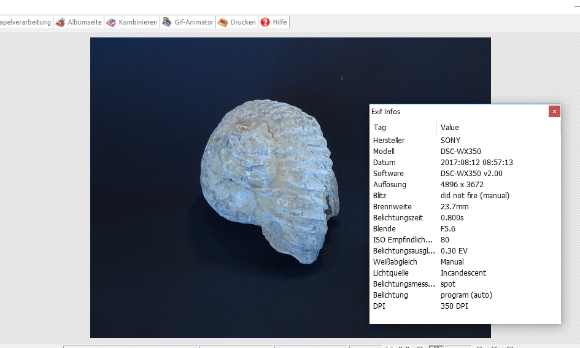Select the Blende row label
This screenshot has width=580, height=348.
(x=384, y=229)
